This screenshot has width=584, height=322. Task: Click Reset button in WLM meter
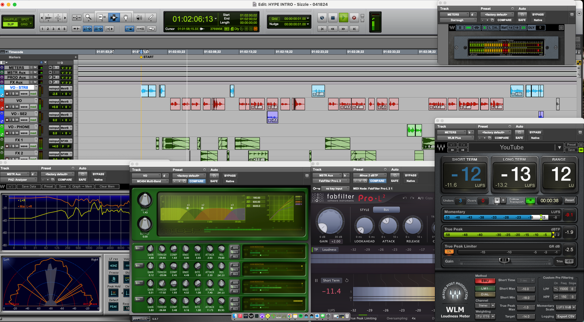(569, 200)
